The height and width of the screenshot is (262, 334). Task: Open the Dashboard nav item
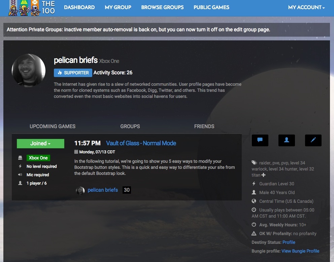point(79,7)
